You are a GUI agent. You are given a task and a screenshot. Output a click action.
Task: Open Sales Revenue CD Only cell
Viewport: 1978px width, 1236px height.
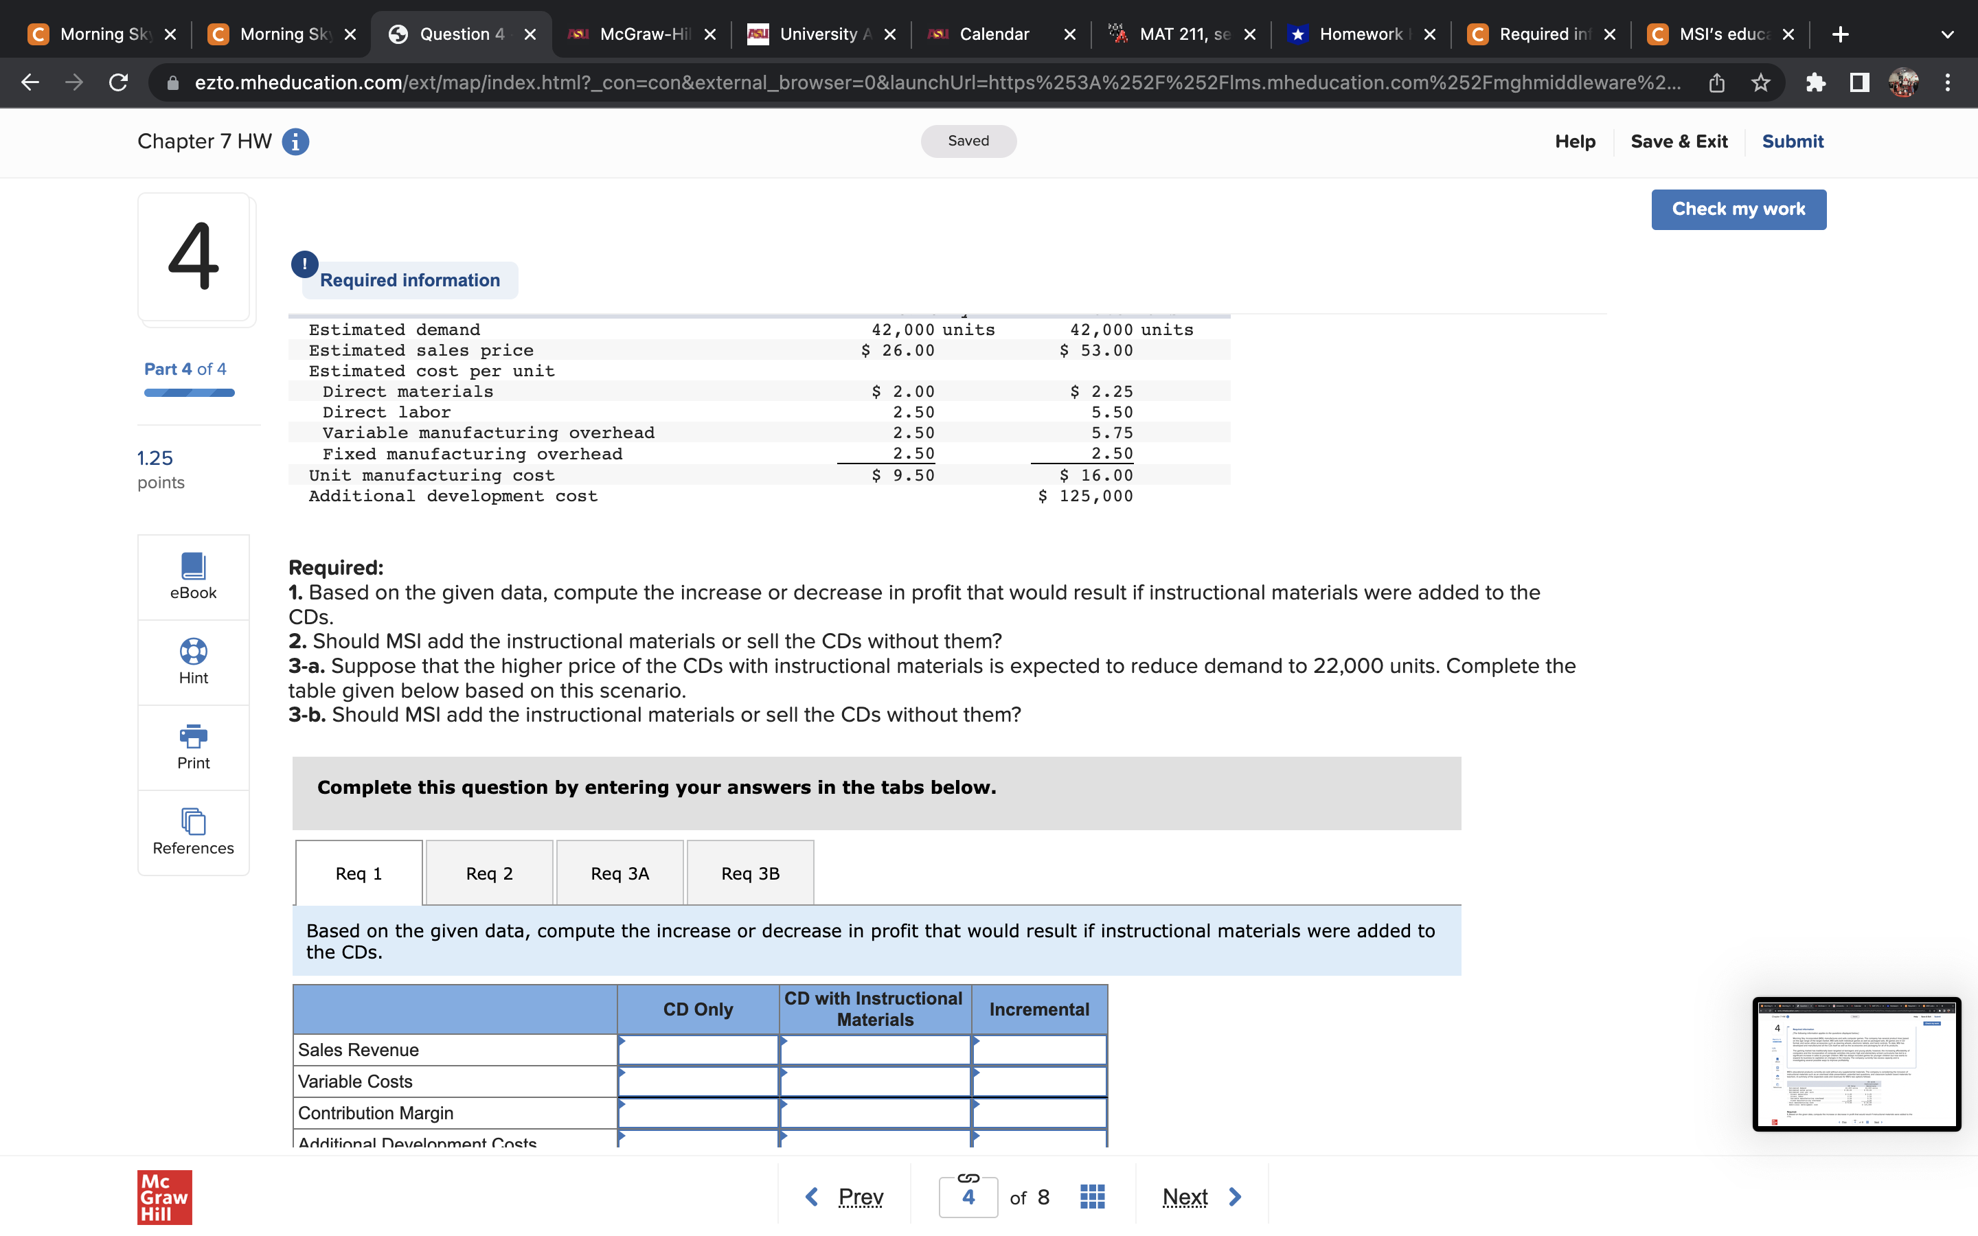pos(698,1050)
